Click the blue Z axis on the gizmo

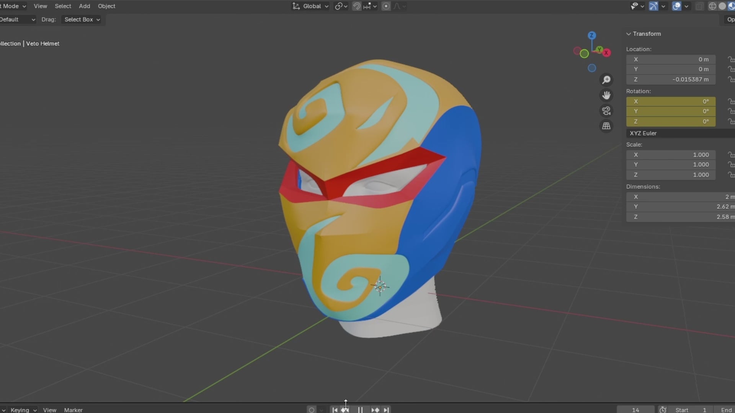click(592, 35)
